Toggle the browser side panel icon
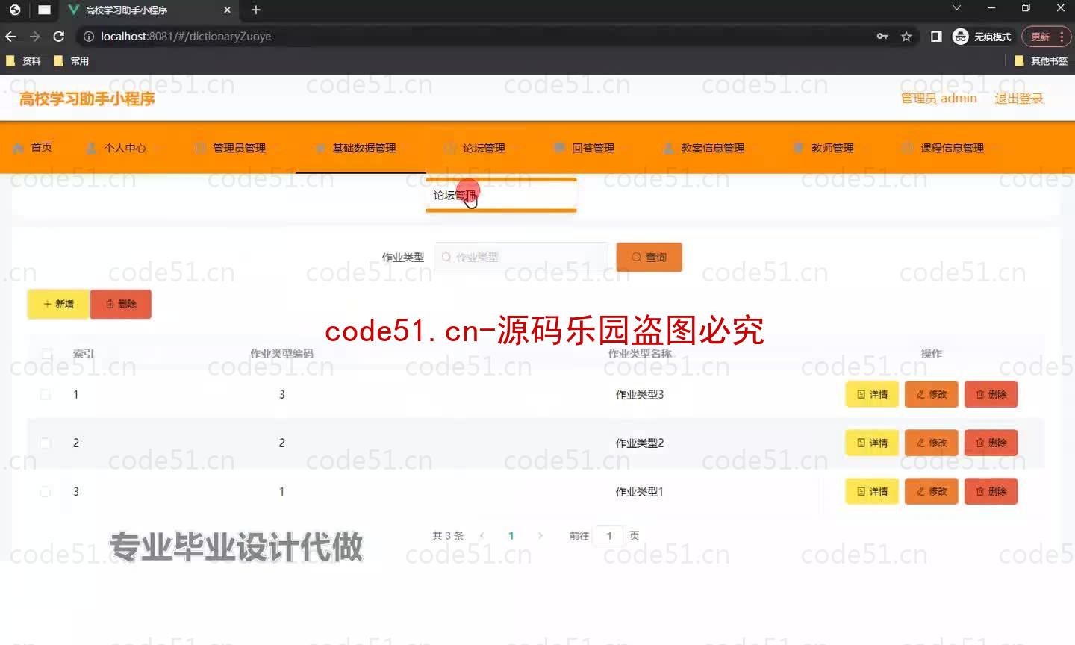Screen dimensions: 1075x645 click(936, 36)
